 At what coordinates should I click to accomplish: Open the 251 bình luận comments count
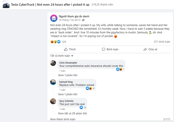(x=162, y=42)
